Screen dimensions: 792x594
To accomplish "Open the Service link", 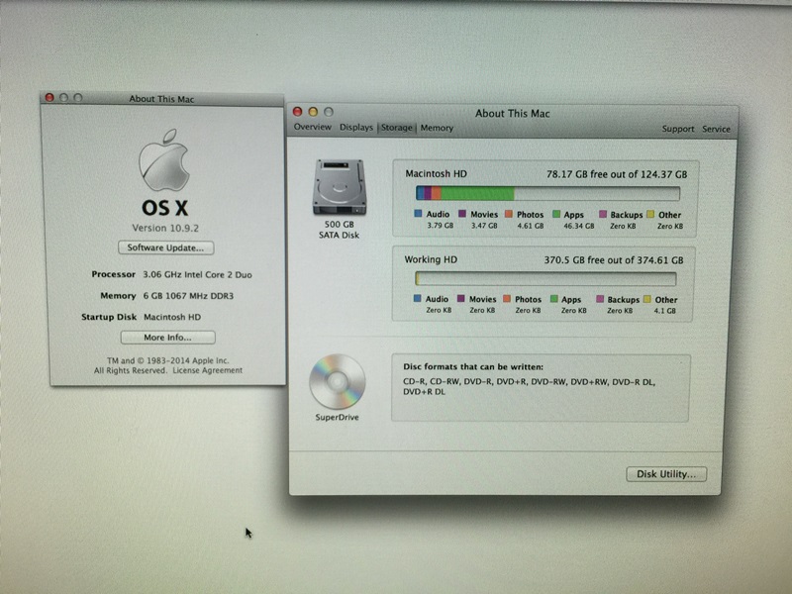I will 716,129.
